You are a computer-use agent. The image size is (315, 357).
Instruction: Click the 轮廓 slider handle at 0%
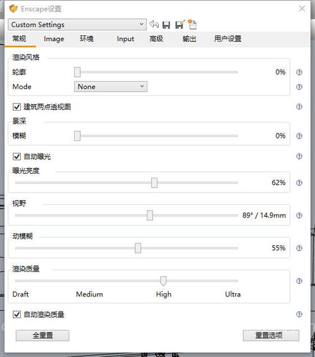77,72
